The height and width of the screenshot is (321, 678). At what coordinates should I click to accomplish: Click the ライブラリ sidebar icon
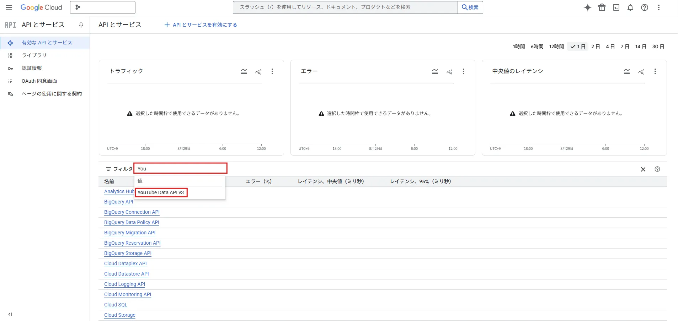coord(10,55)
